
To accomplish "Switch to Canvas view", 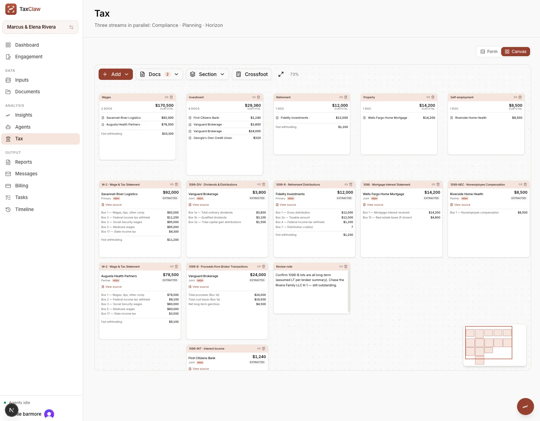I will pyautogui.click(x=516, y=52).
